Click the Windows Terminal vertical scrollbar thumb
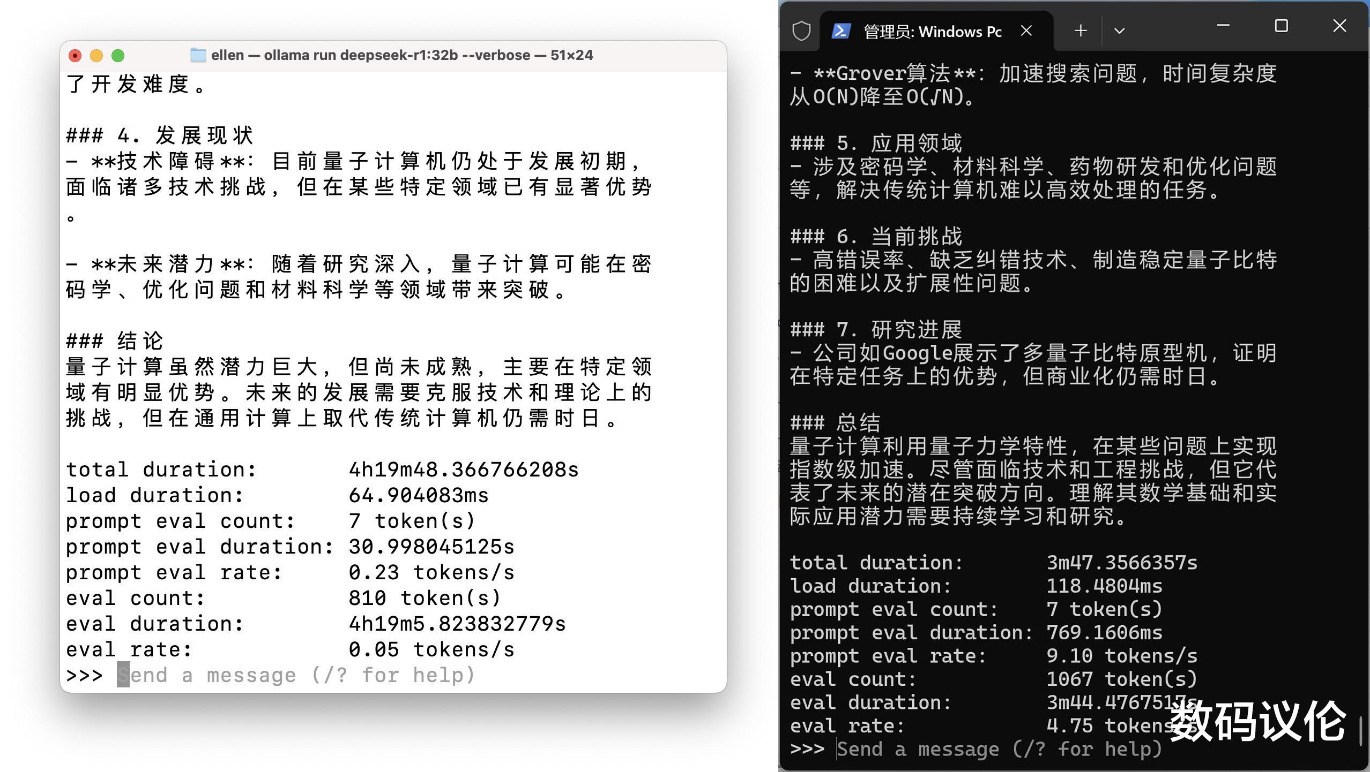1370x772 pixels. click(1360, 730)
